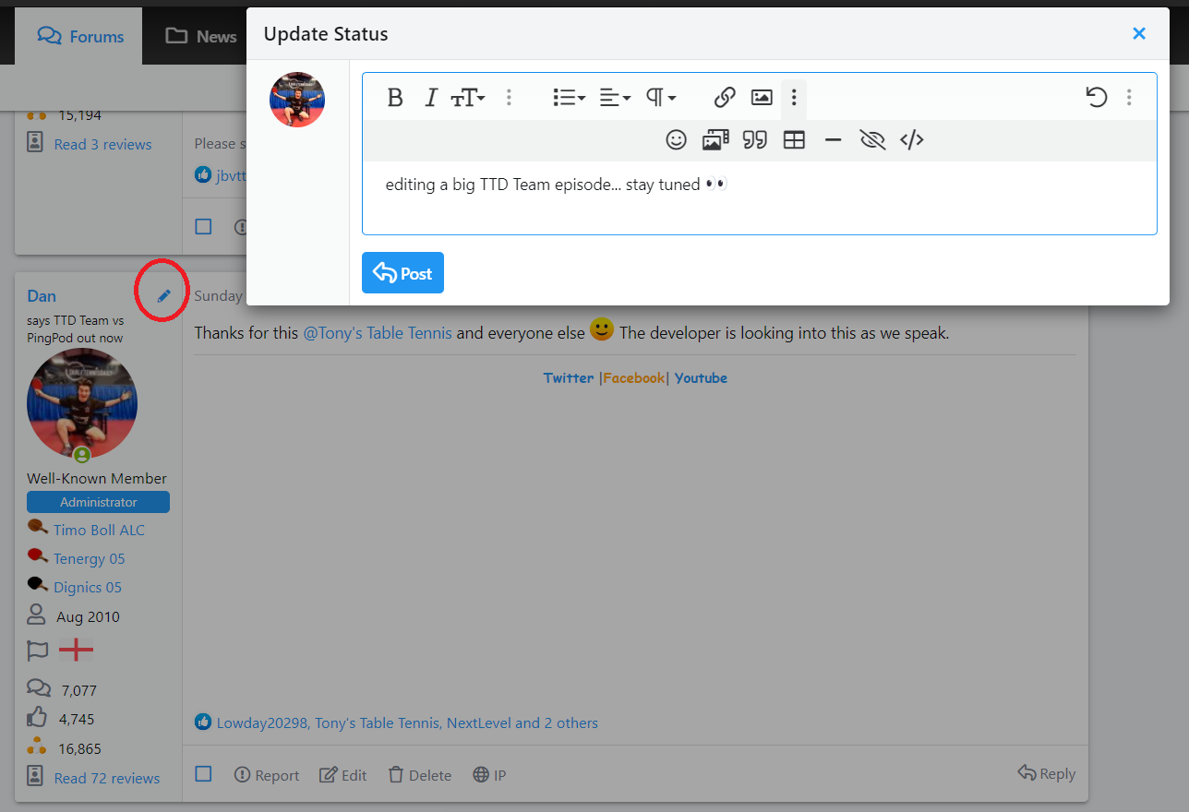Insert a horizontal line
The width and height of the screenshot is (1189, 812).
[x=833, y=139]
